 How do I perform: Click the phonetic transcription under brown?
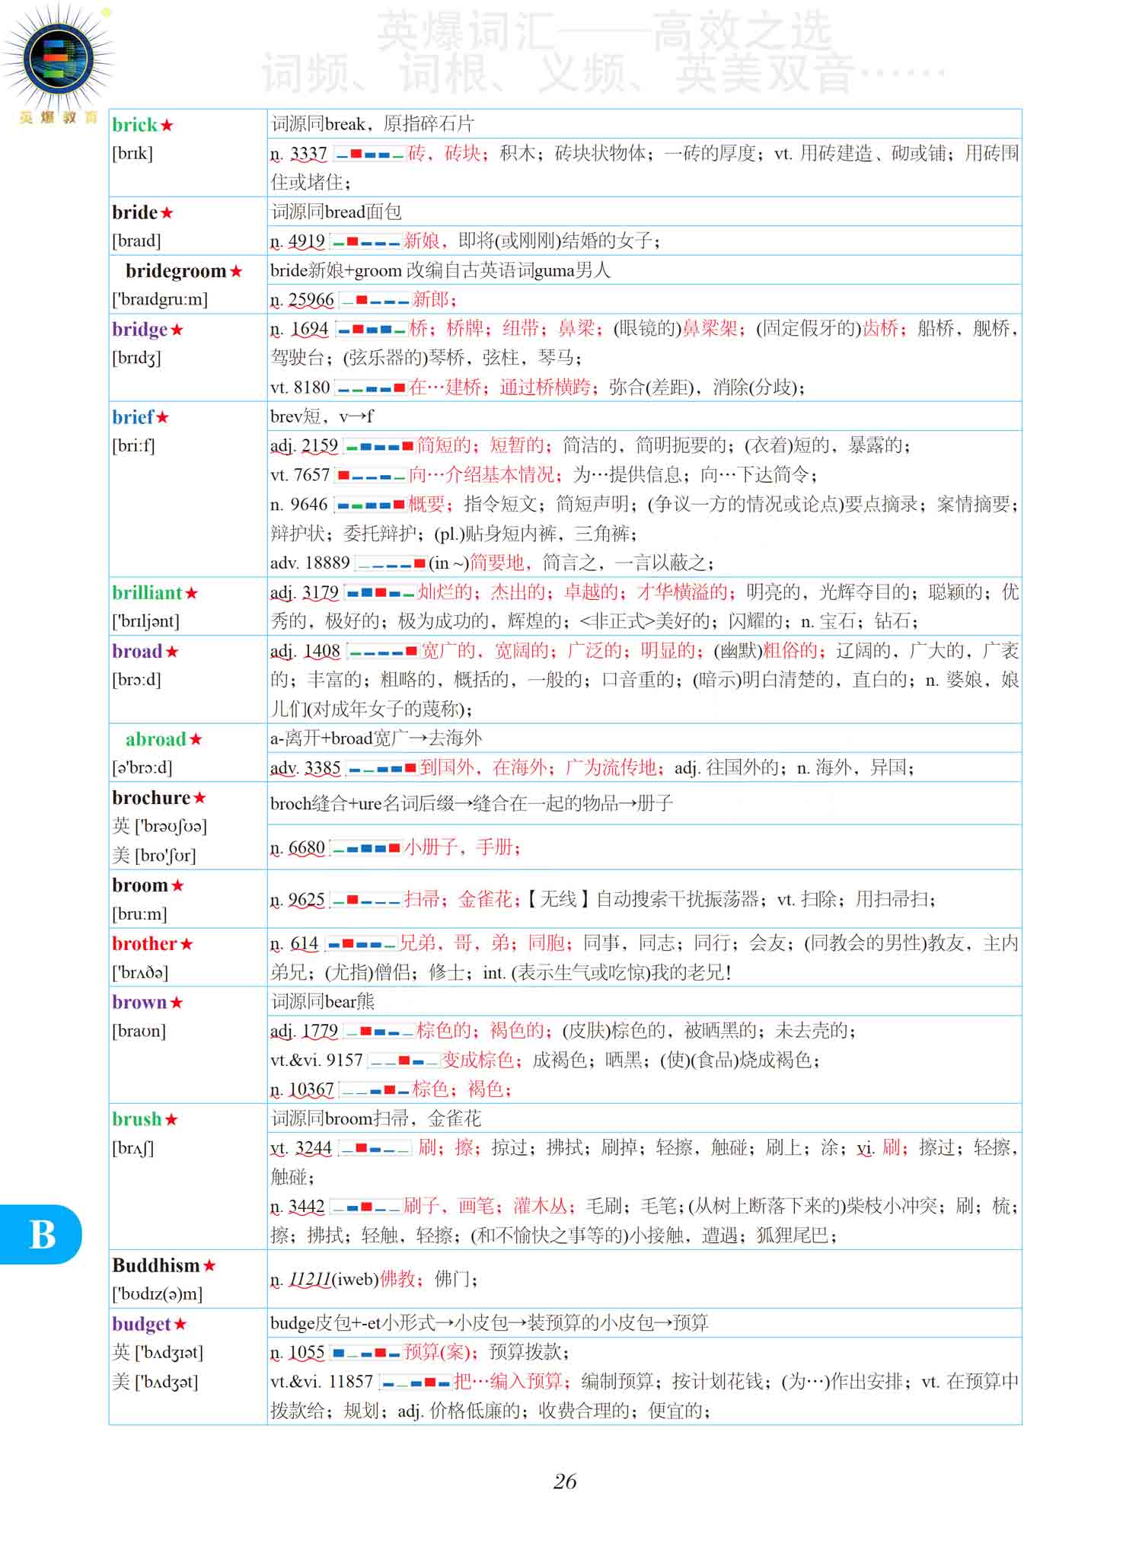click(x=139, y=1032)
